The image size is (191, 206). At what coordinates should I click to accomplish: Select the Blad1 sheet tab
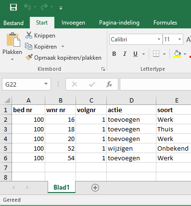click(x=62, y=187)
